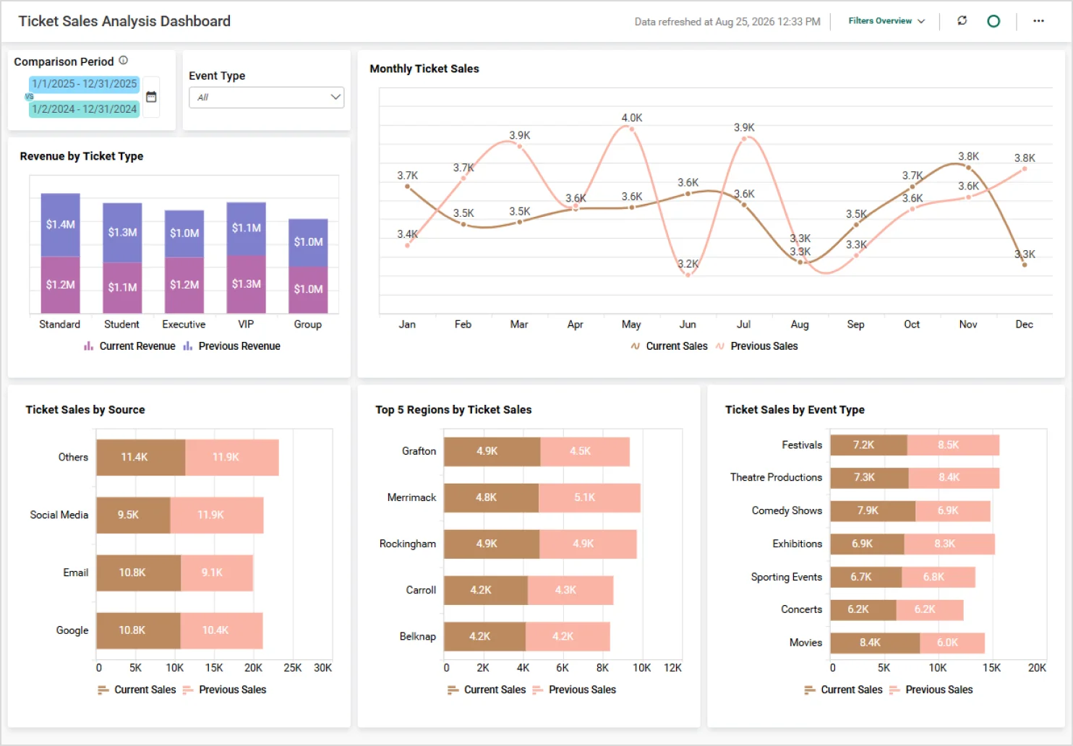Viewport: 1073px width, 746px height.
Task: Click the May 4.0K data point
Action: (x=631, y=129)
